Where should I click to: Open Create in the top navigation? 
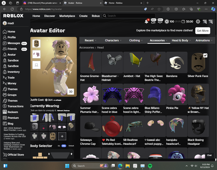pyautogui.click(x=83, y=16)
